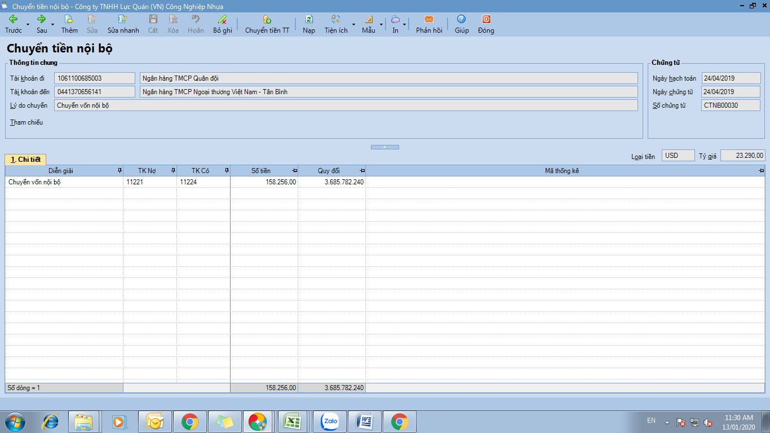Open the Tiện ích dropdown arrow

coord(353,24)
